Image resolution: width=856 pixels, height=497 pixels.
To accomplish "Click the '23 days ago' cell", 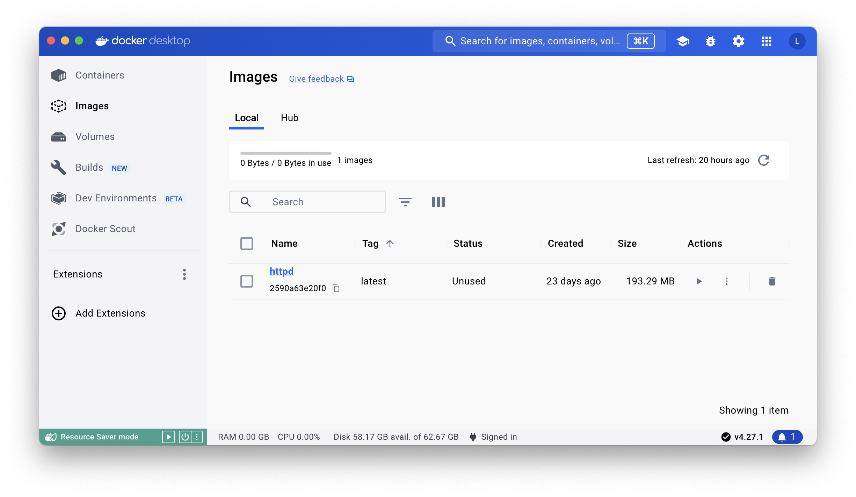I will click(574, 281).
